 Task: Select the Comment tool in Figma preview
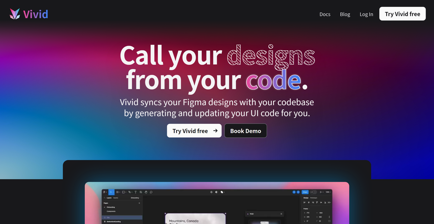151,192
